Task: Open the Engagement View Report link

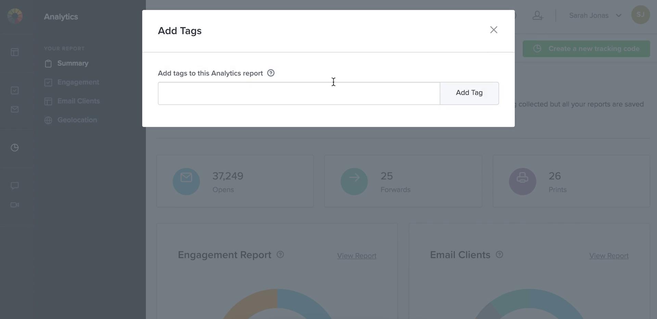Action: click(x=356, y=256)
